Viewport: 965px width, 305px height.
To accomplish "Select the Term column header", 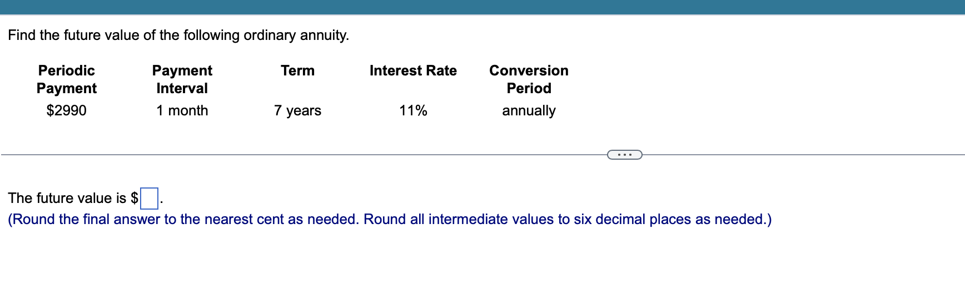I will click(298, 70).
